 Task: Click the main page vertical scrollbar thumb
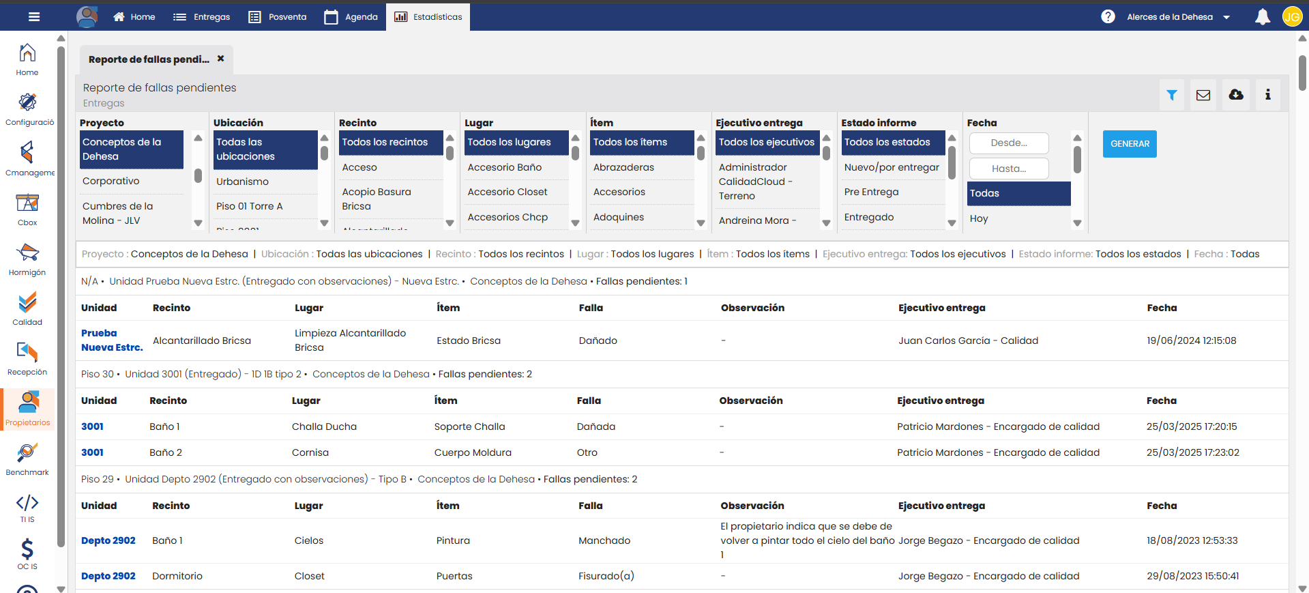[x=1302, y=72]
